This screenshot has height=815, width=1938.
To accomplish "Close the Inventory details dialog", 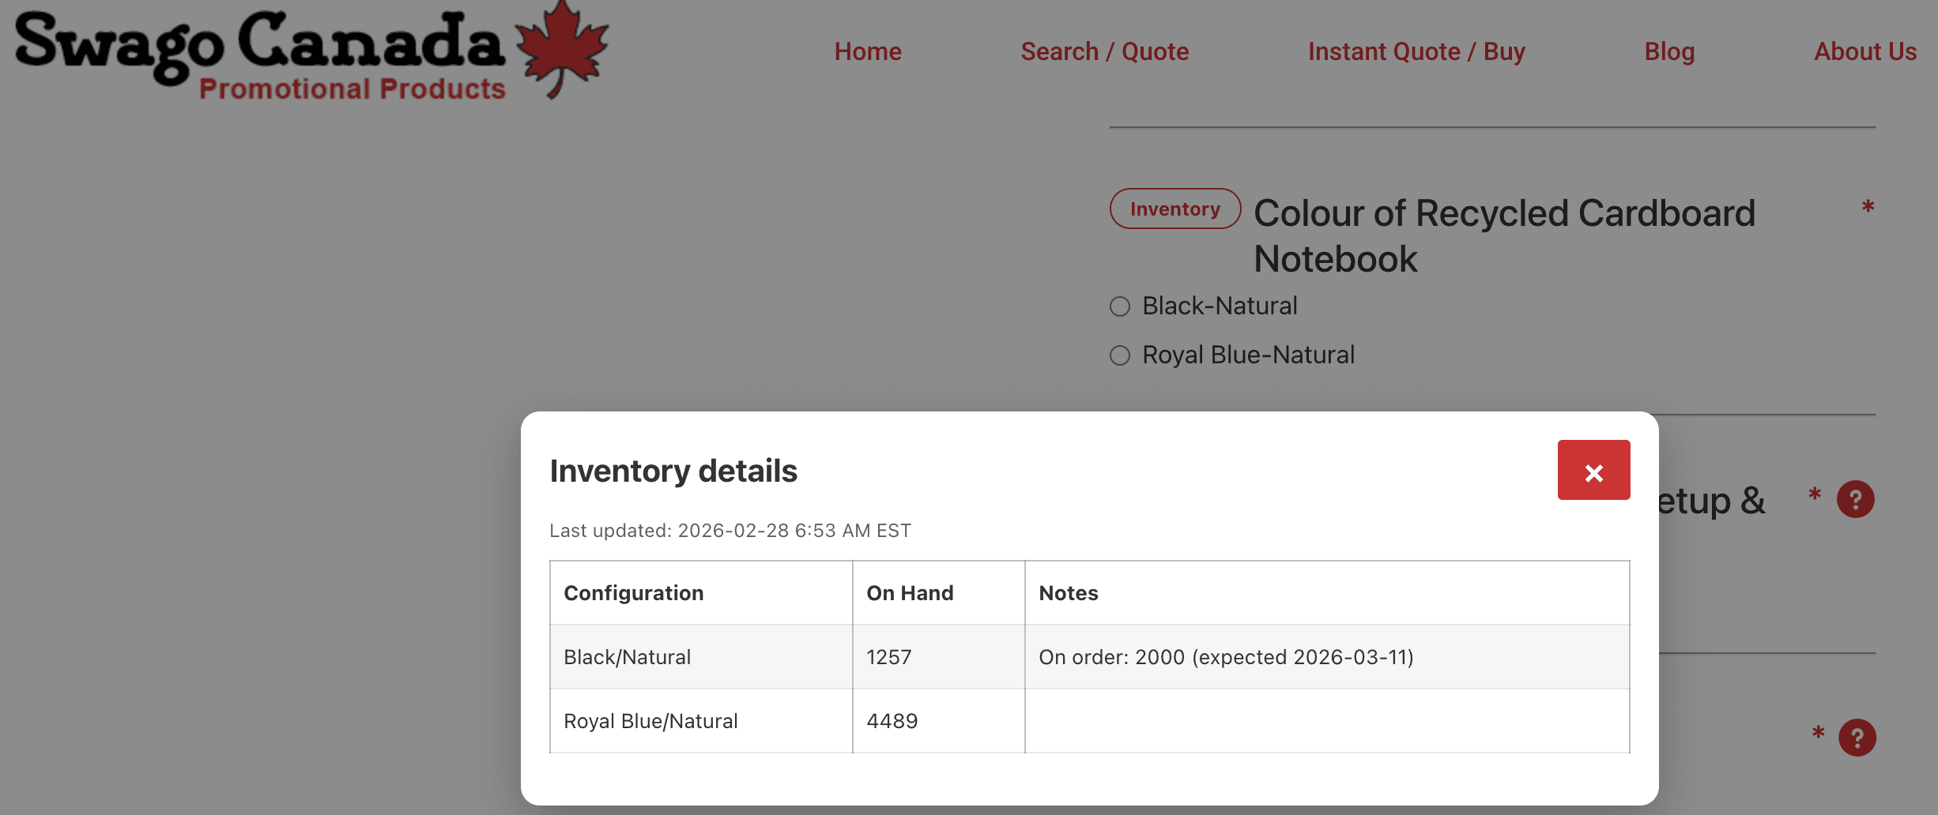I will coord(1593,470).
